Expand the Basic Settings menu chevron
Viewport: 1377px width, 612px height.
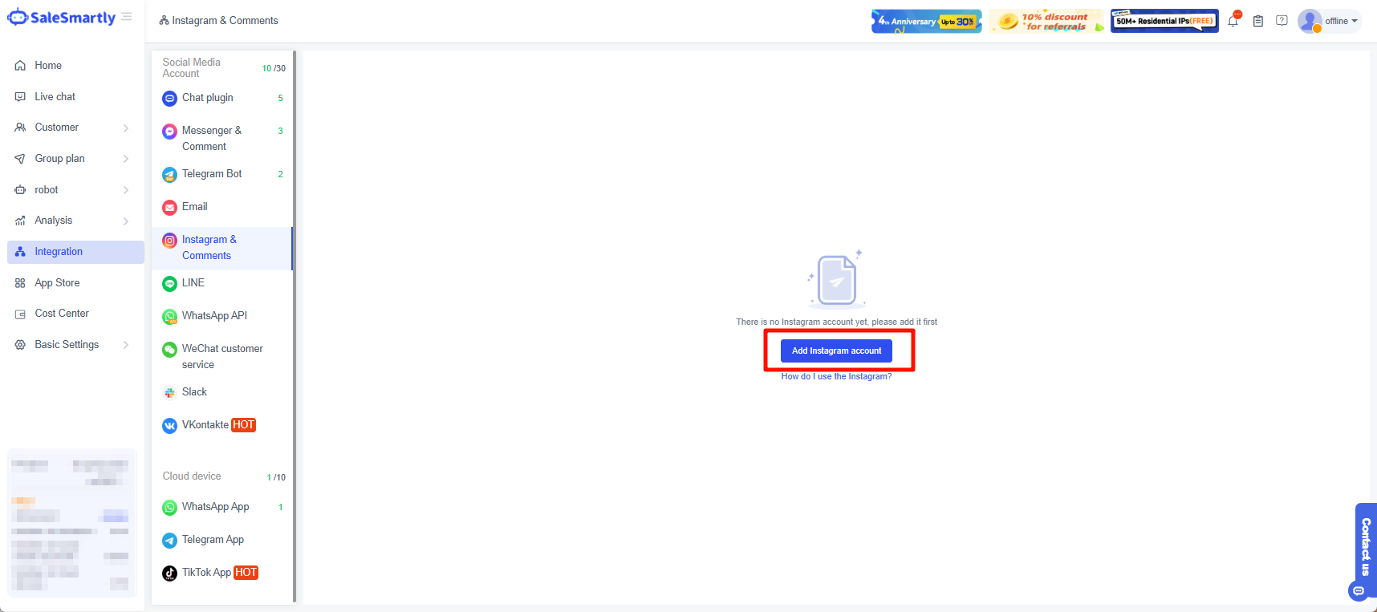click(x=126, y=345)
